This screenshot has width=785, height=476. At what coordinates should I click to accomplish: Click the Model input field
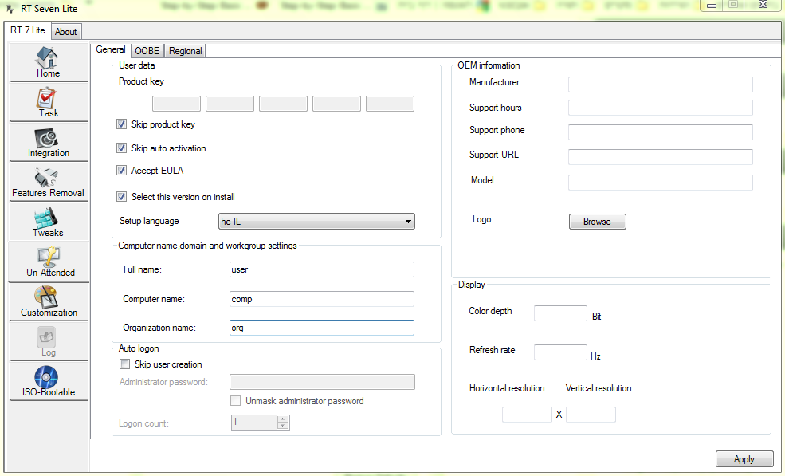coord(661,183)
